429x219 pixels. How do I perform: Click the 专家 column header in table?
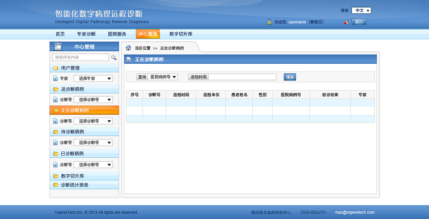363,95
